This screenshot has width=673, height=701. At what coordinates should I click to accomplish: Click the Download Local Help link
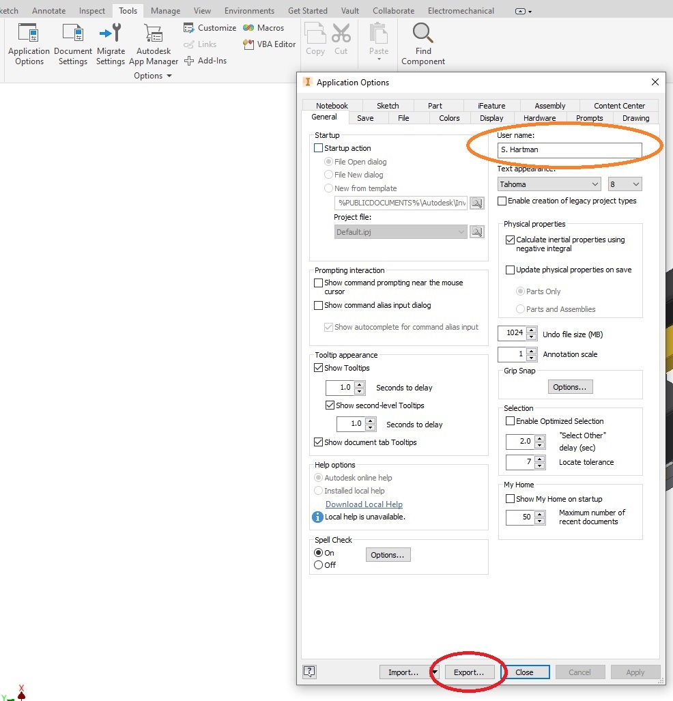[364, 504]
